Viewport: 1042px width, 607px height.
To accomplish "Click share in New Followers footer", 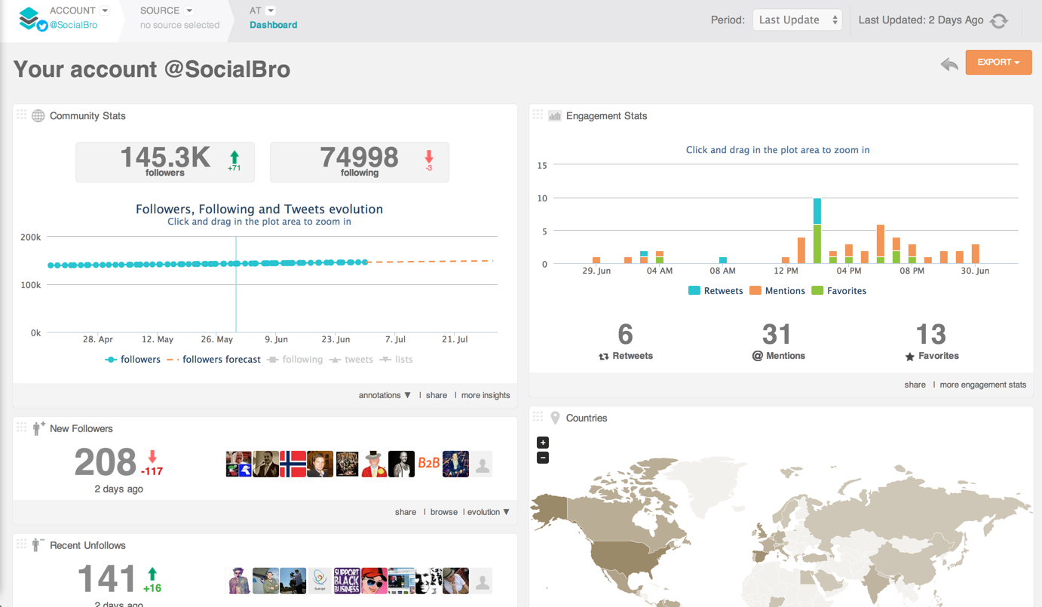I will coord(405,512).
